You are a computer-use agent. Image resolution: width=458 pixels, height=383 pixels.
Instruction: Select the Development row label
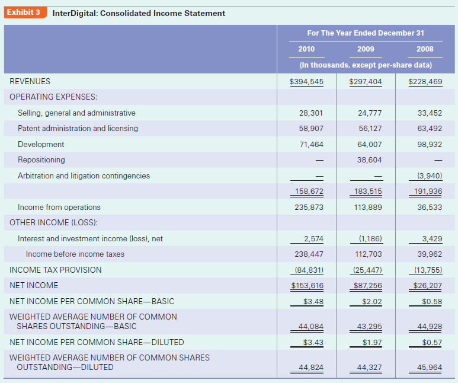pyautogui.click(x=41, y=145)
